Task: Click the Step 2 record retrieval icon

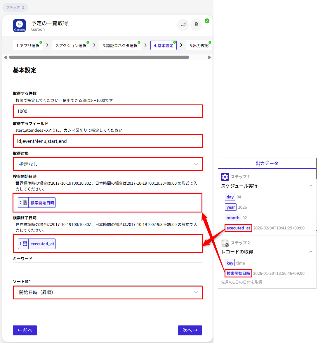Action: click(x=225, y=243)
